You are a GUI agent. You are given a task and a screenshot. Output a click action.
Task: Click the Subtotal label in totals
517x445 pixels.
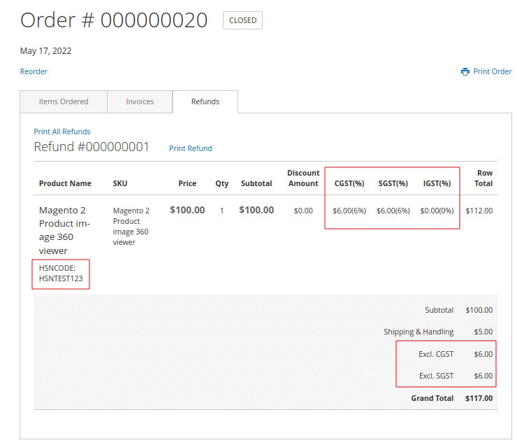[439, 311]
